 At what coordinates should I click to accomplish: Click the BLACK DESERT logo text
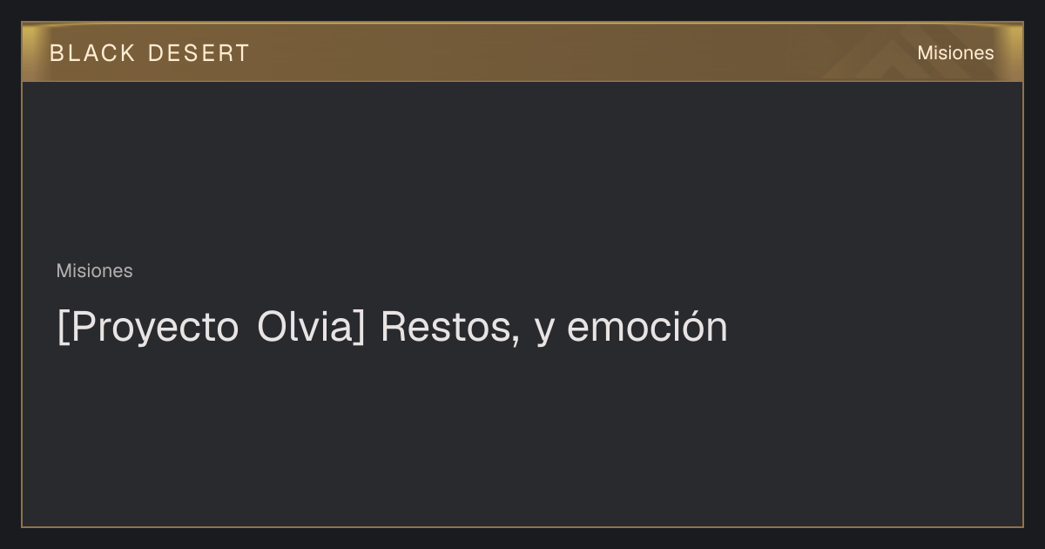(x=150, y=53)
